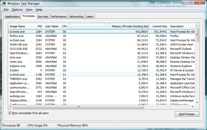
Task: Open the File menu
Action: (6, 10)
